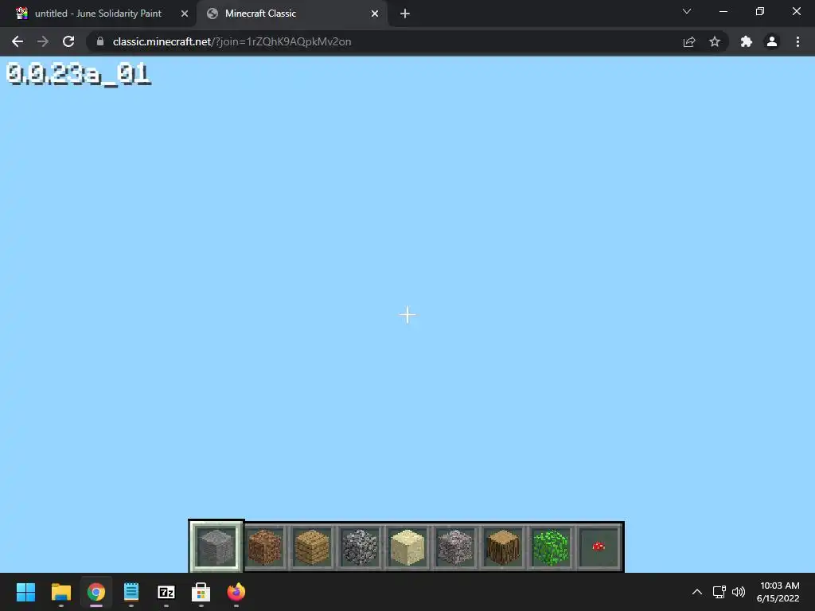The width and height of the screenshot is (815, 611).
Task: Open Microsoft Store from the taskbar
Action: 201,592
